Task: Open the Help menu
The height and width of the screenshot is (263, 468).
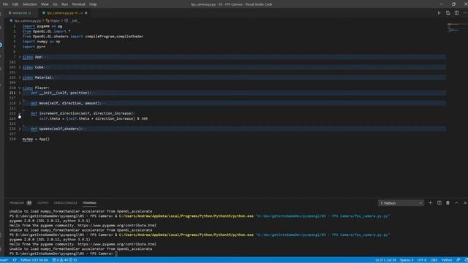Action: [x=93, y=4]
